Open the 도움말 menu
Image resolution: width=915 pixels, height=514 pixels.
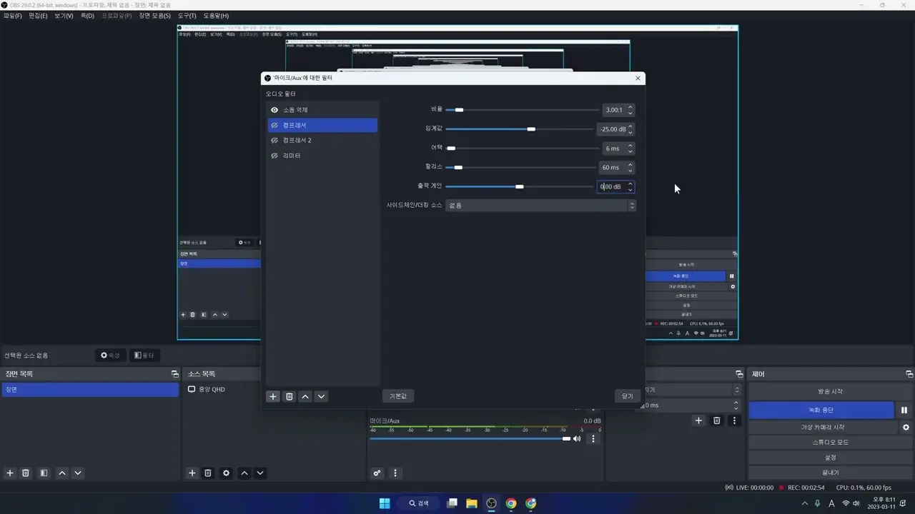click(216, 16)
